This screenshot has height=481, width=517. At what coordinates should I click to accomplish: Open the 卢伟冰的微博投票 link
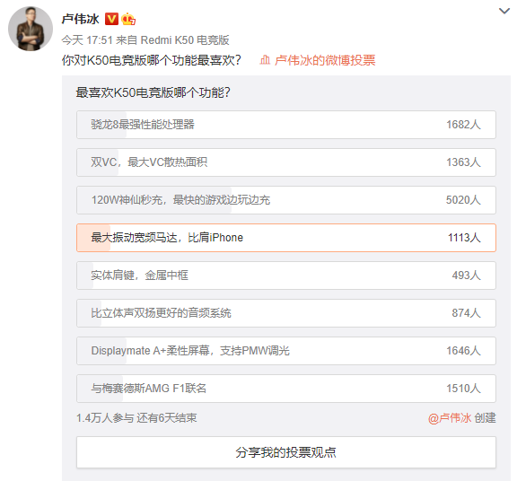coord(325,60)
